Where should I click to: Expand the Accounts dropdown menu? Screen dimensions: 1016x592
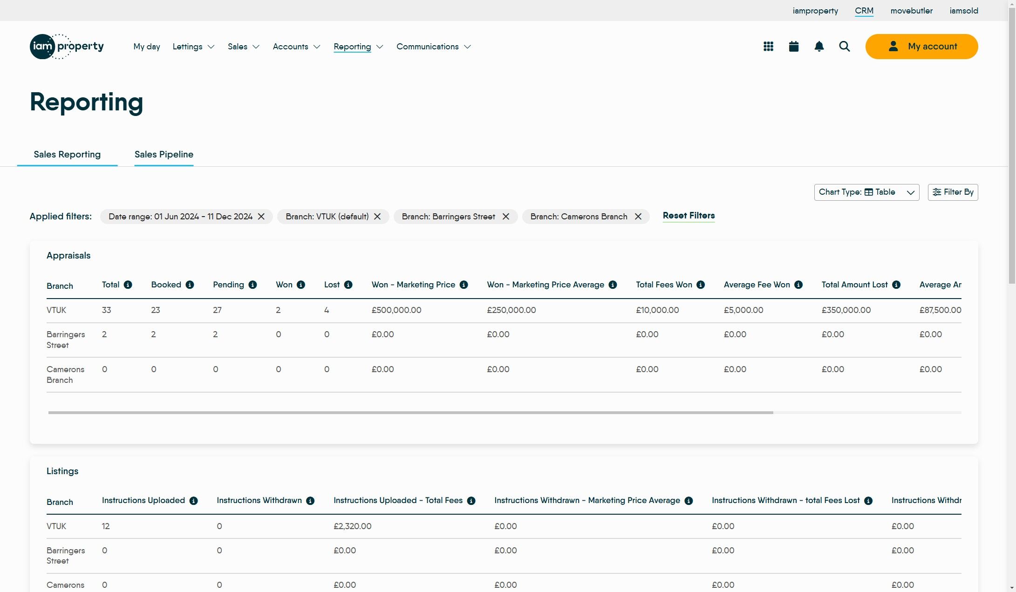click(x=296, y=47)
